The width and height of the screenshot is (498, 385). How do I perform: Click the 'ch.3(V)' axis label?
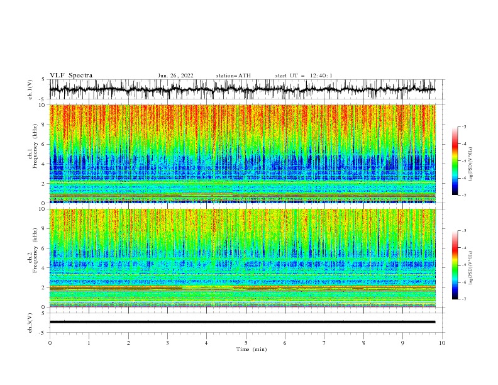[x=30, y=323]
